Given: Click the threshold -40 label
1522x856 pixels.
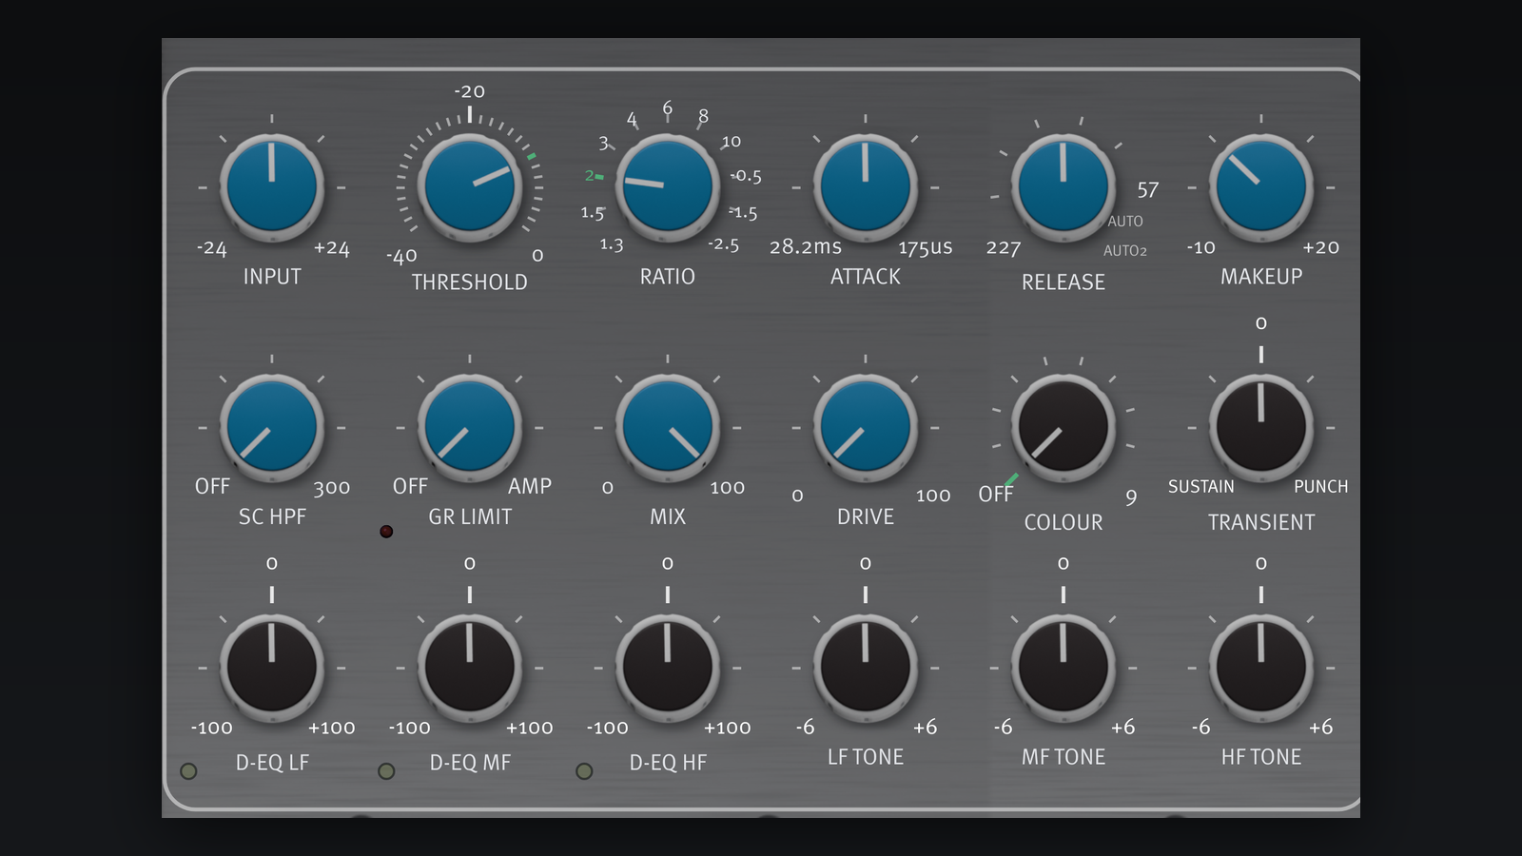Looking at the screenshot, I should pyautogui.click(x=401, y=256).
